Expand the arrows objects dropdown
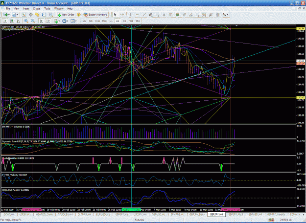Image resolution: width=306 pixels, height=223 pixels. pos(228,15)
